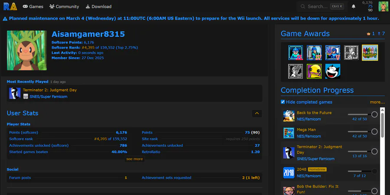Click the Completion Progress heading
Viewport: 390px width, 195px height.
(317, 90)
